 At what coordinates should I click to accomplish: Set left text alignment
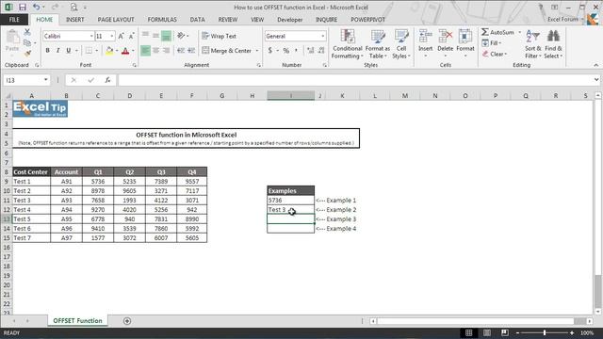coord(145,50)
